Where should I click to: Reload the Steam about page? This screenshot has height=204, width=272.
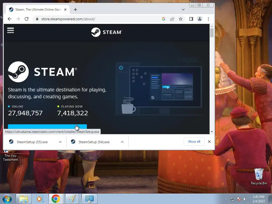(x=27, y=19)
